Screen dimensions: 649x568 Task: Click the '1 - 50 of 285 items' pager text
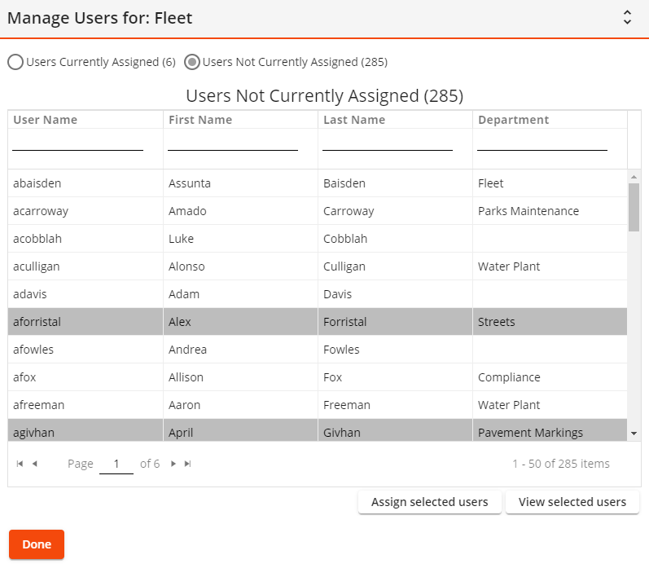(x=561, y=464)
